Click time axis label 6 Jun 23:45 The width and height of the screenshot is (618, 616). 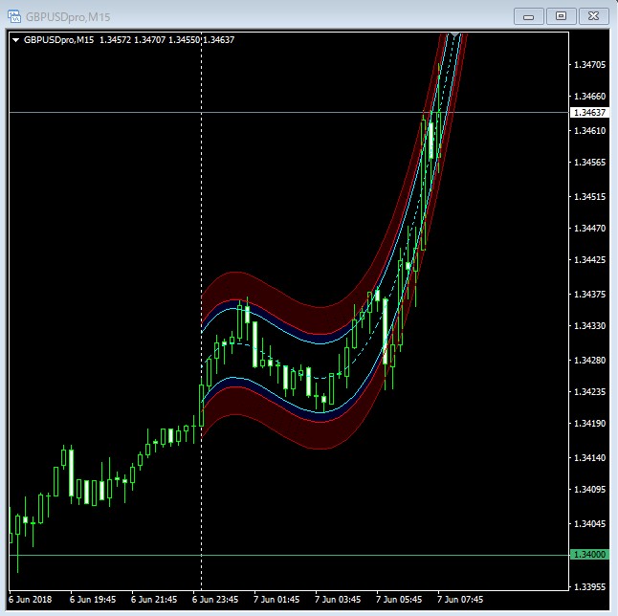pos(215,600)
